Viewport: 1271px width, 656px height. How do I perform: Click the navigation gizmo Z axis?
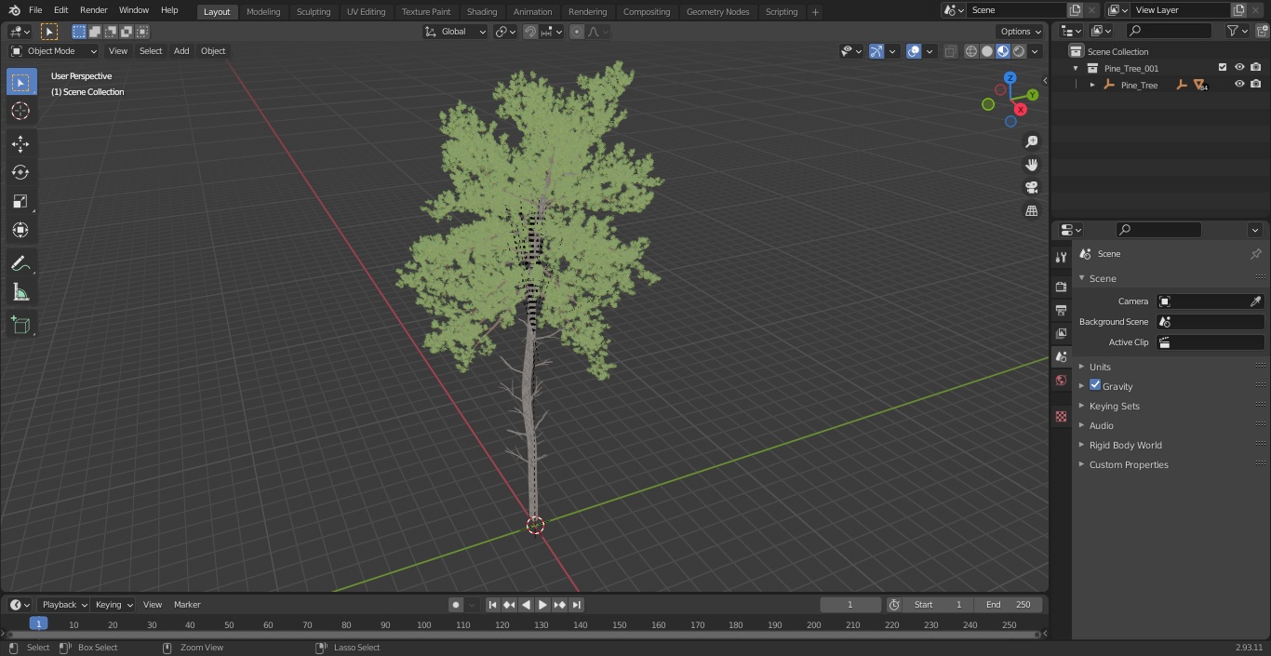[1010, 78]
